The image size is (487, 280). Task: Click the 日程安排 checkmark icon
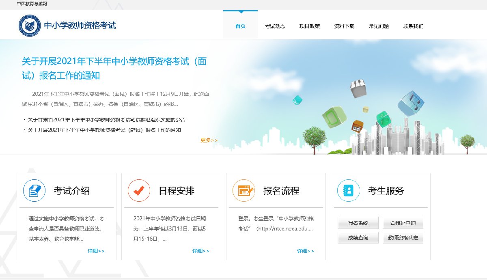click(x=139, y=190)
